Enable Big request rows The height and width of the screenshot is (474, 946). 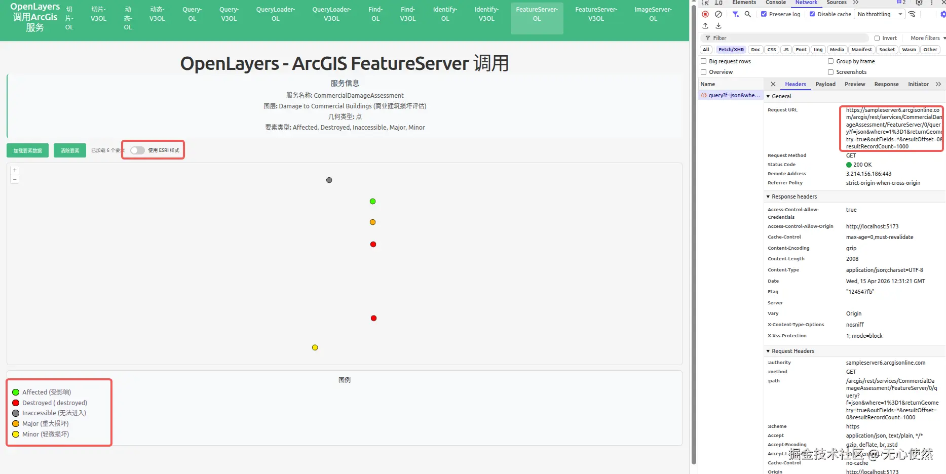703,61
